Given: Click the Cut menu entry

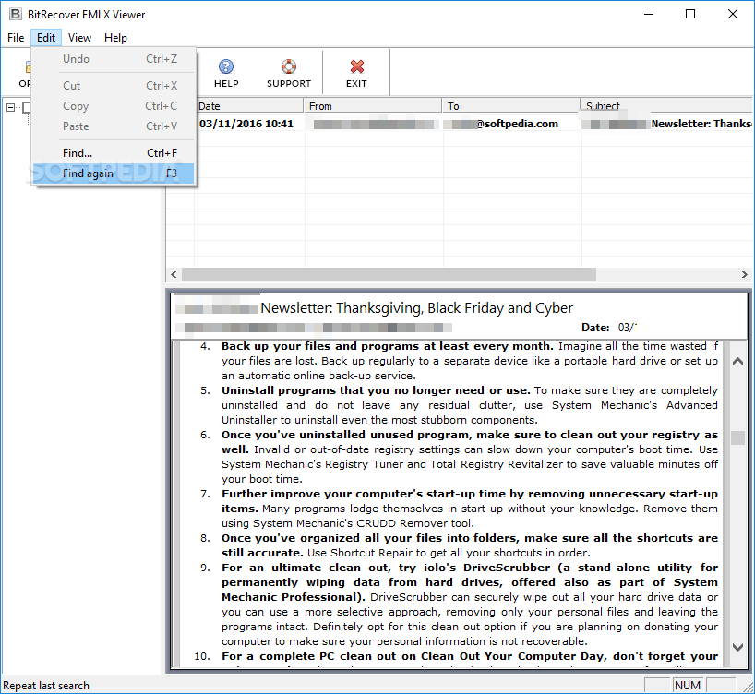Looking at the screenshot, I should click(114, 86).
